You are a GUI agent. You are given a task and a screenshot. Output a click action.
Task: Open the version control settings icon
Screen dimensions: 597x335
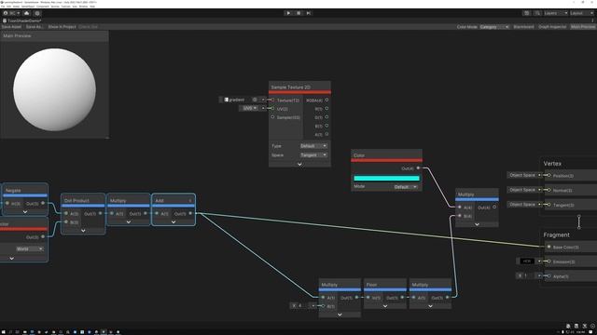tap(37, 13)
